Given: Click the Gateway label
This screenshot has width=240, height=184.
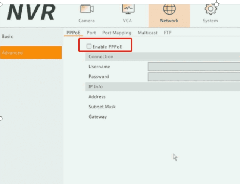Looking at the screenshot, I should coord(97,117).
